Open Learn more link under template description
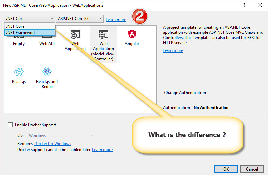The height and width of the screenshot is (175, 268). coord(173,50)
